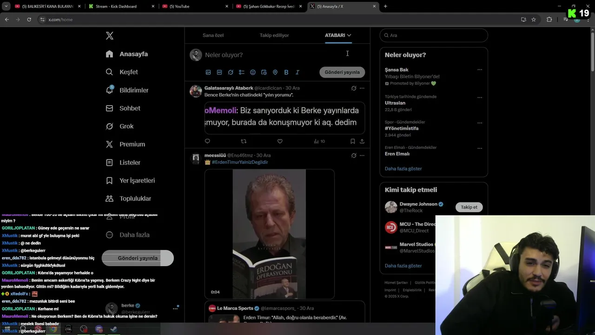Open quoted Le Marca Sports post

coord(284,313)
